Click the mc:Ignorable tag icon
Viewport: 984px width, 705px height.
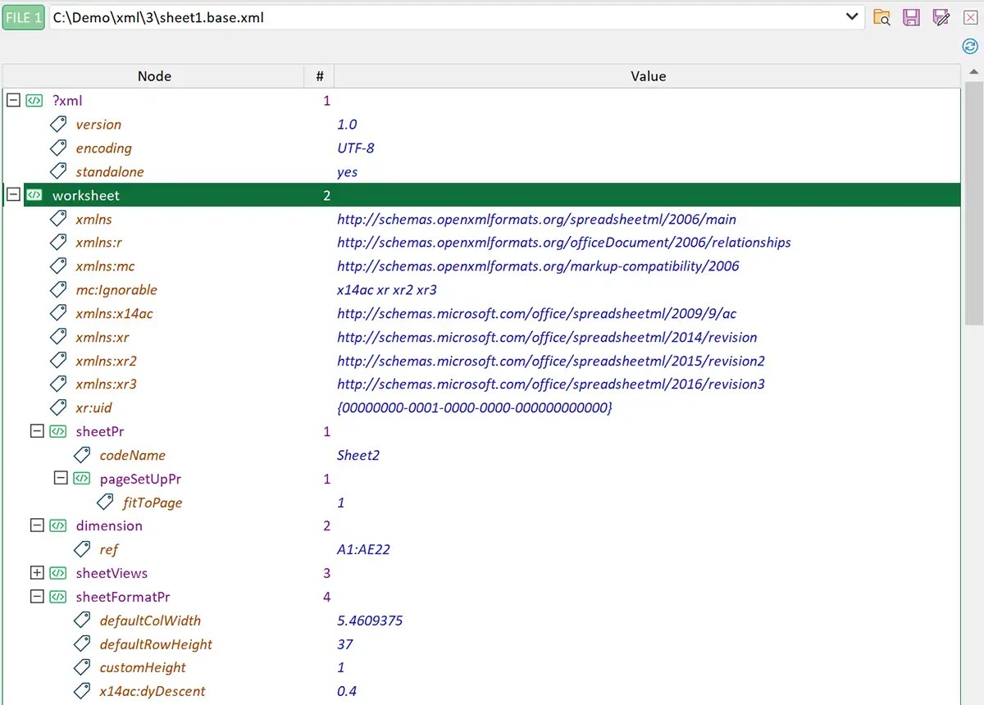57,289
